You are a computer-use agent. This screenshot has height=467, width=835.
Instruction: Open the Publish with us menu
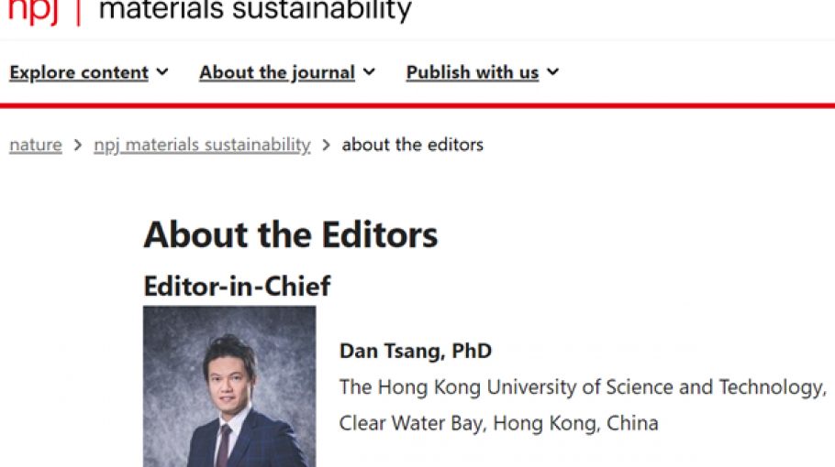(473, 72)
